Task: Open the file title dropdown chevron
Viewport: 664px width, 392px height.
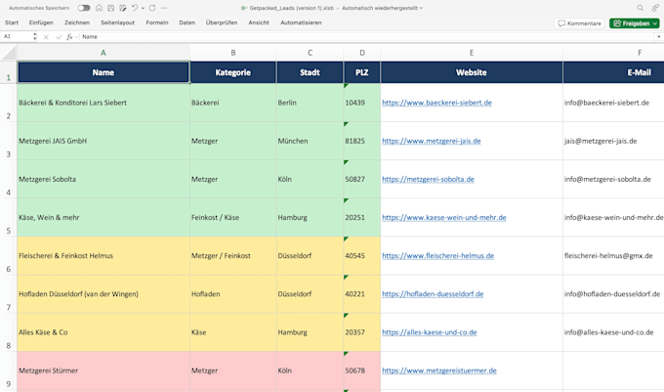Action: (x=421, y=8)
